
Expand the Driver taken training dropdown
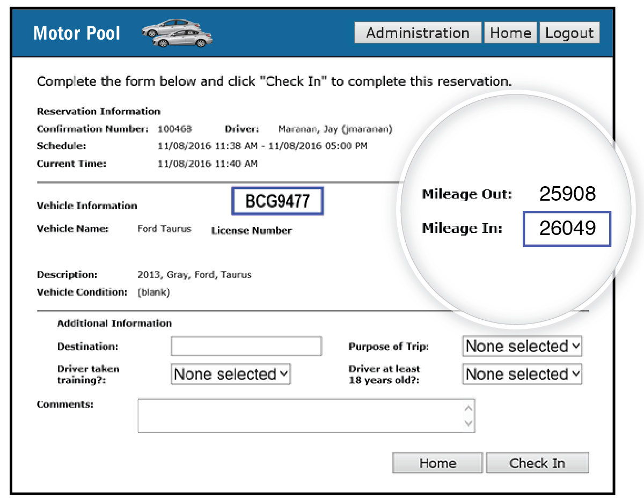231,374
